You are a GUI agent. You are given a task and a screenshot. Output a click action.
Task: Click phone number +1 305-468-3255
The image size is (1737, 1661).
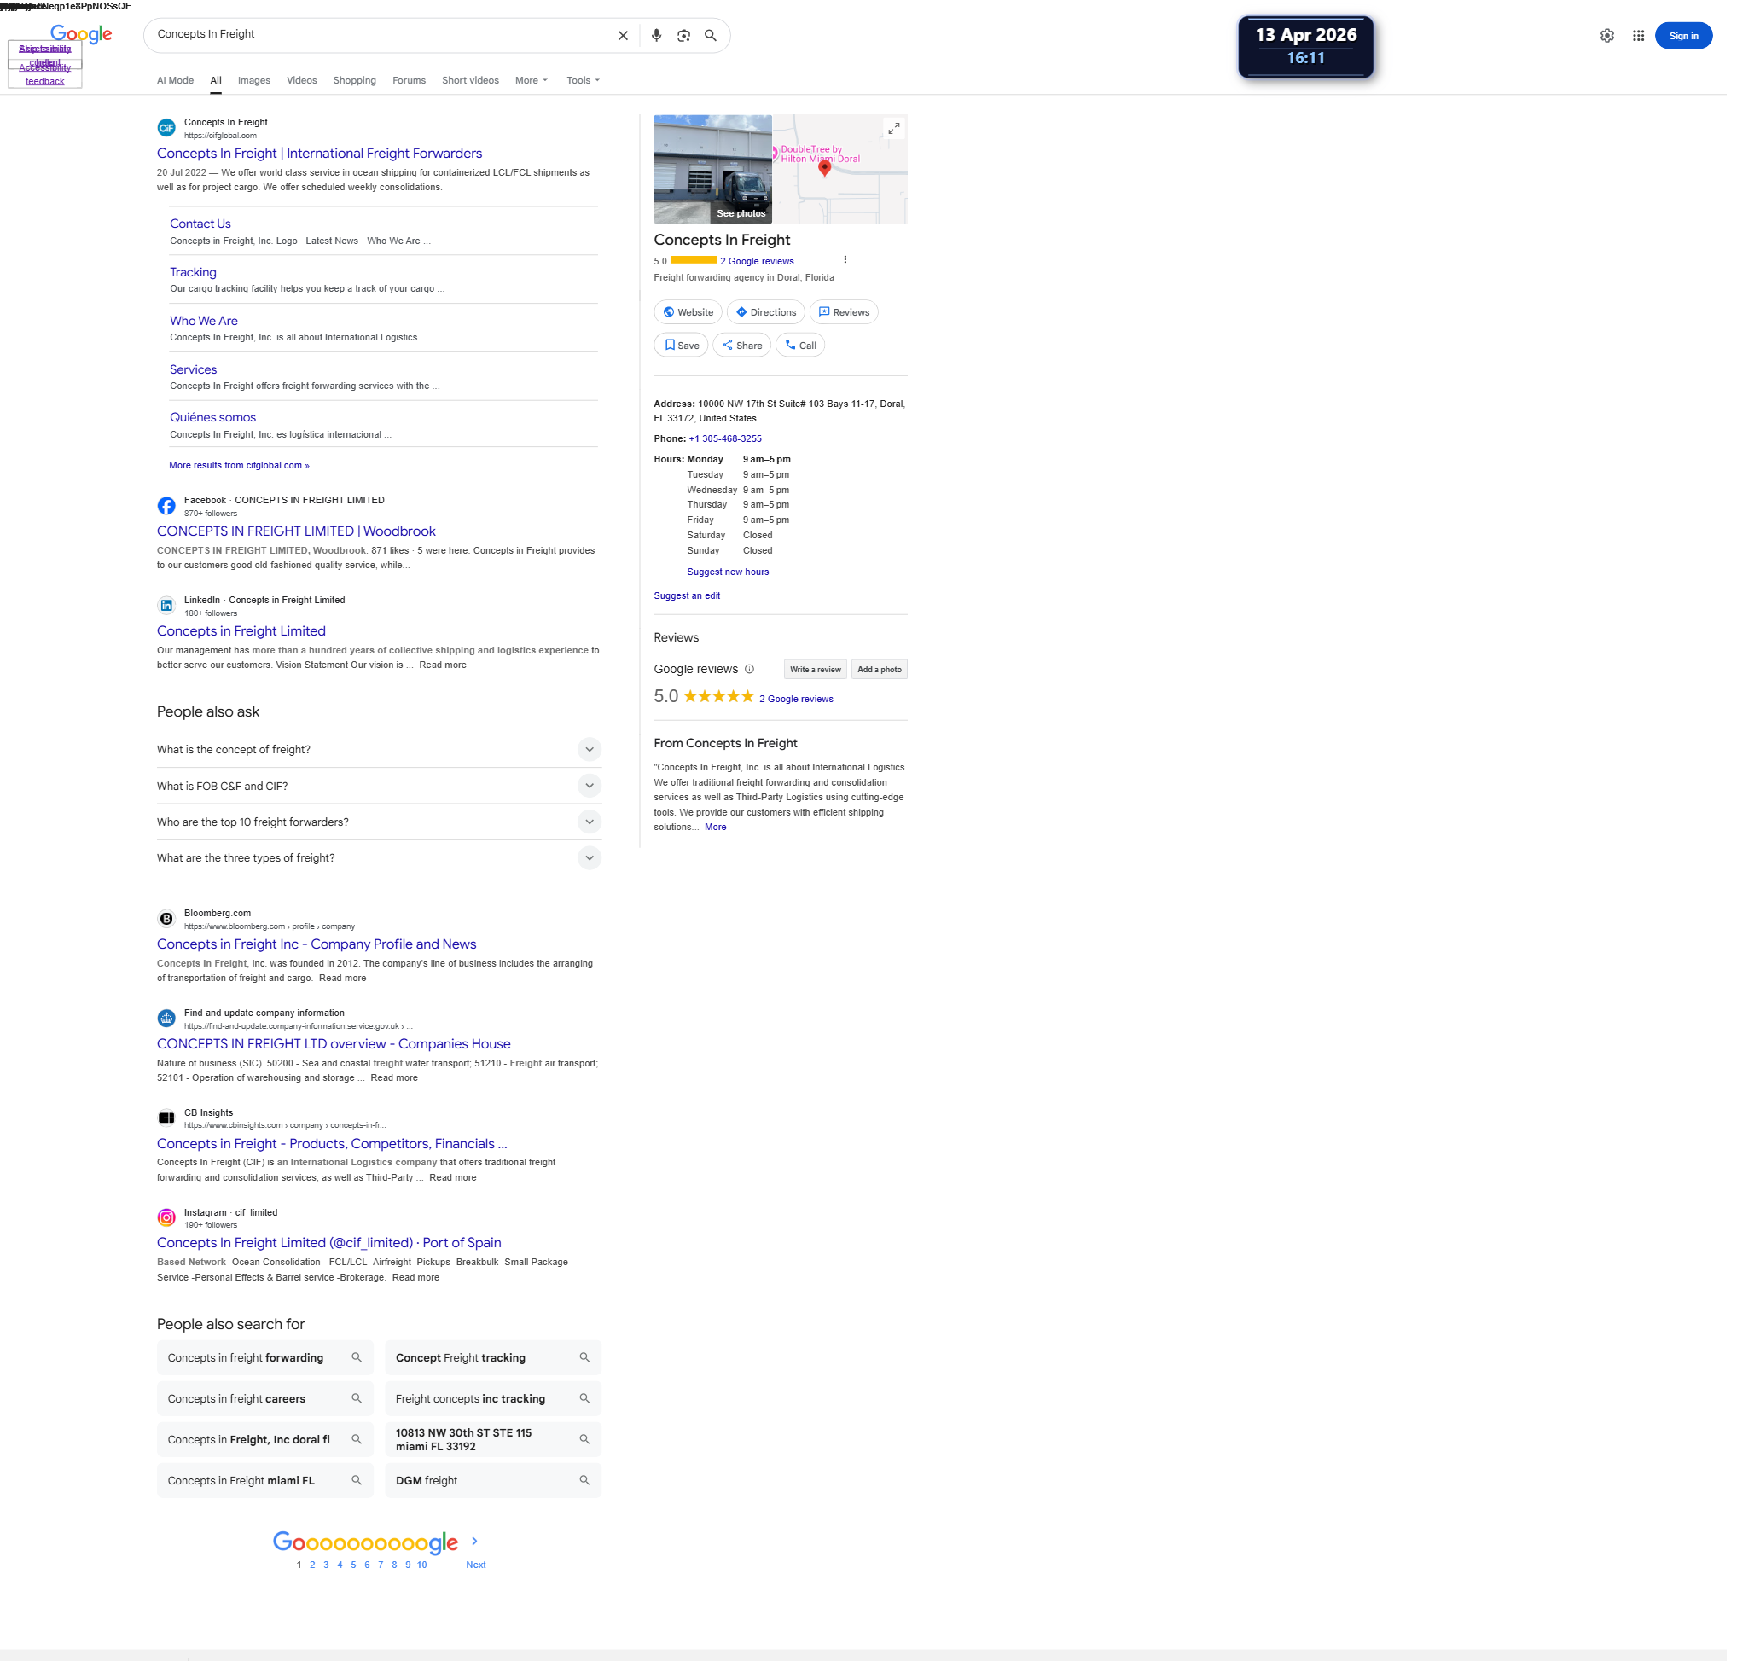(725, 439)
